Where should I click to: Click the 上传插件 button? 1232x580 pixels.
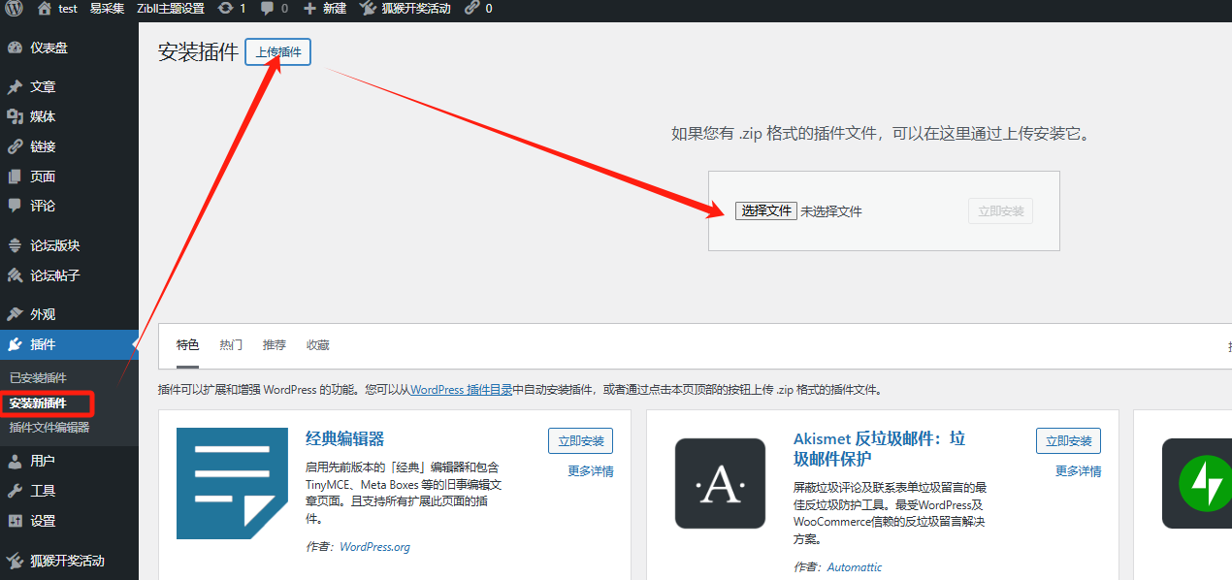pos(277,52)
